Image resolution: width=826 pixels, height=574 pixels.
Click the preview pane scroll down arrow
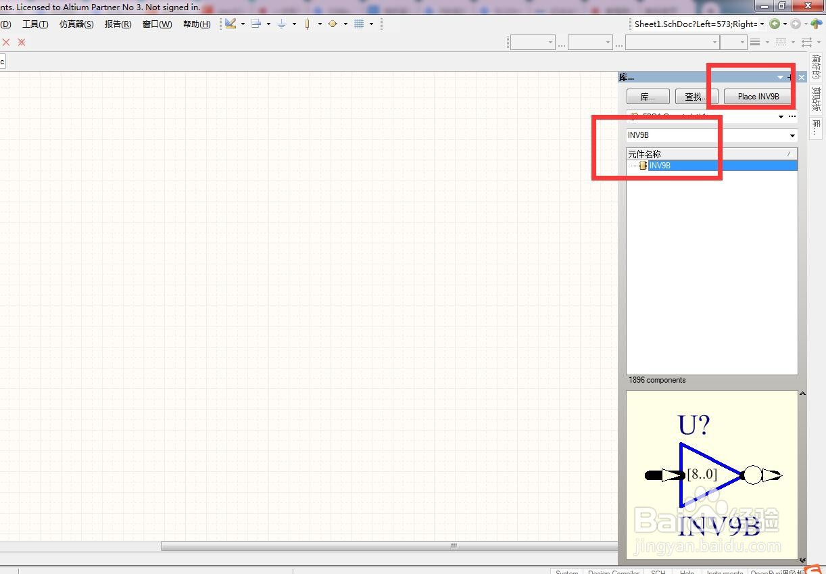(802, 560)
